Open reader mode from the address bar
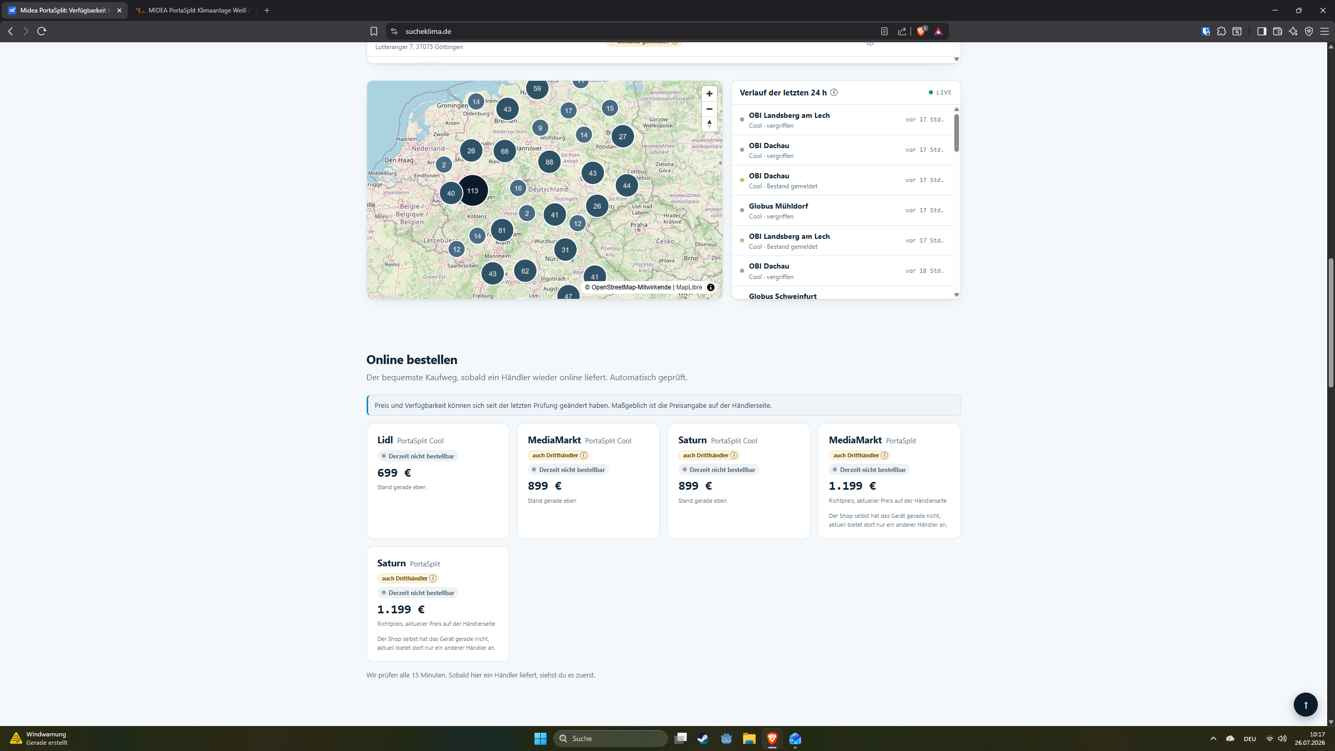 (x=884, y=31)
